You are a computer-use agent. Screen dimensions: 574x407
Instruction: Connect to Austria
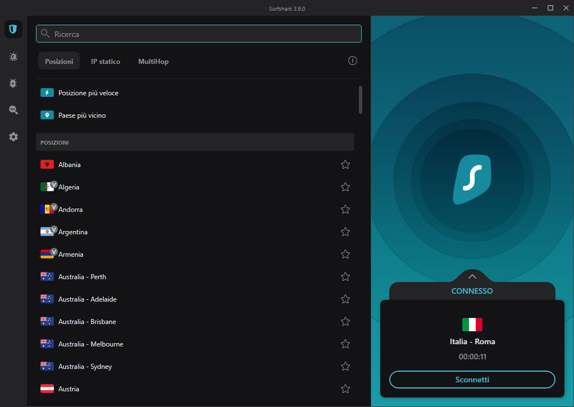(x=195, y=388)
